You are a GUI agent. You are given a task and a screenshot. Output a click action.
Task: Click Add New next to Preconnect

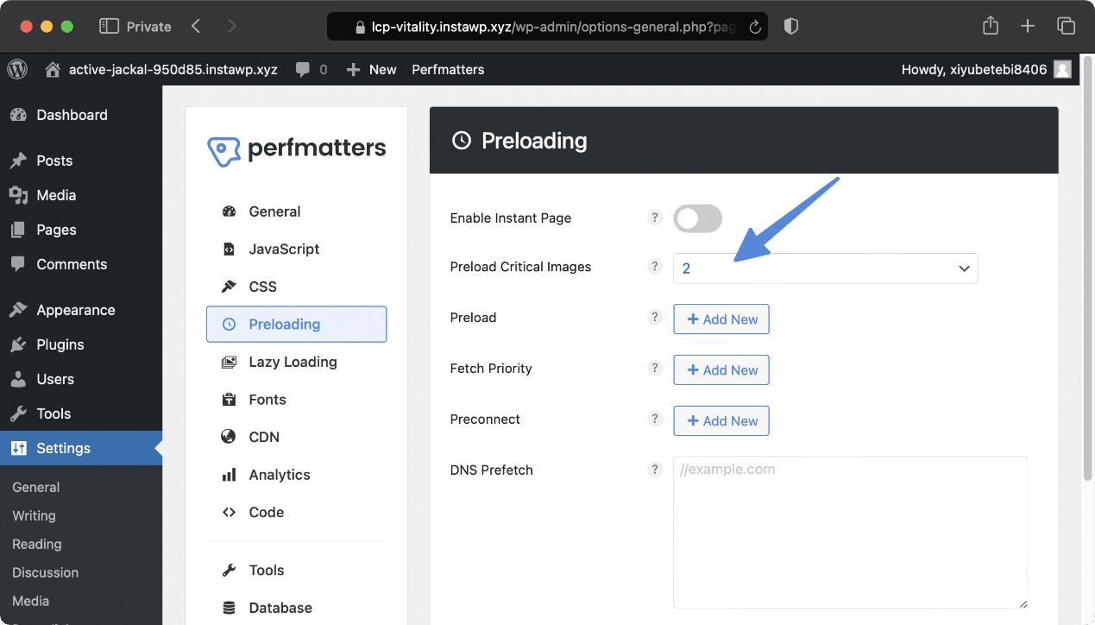click(721, 420)
